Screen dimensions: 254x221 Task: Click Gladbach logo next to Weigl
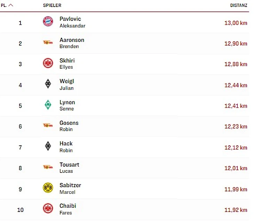(48, 84)
